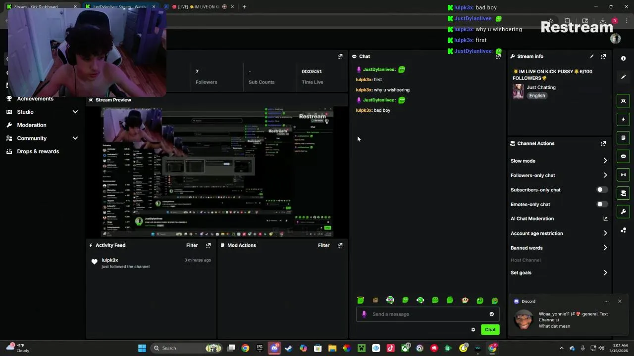Pop out the Mod Actions panel

pos(340,245)
